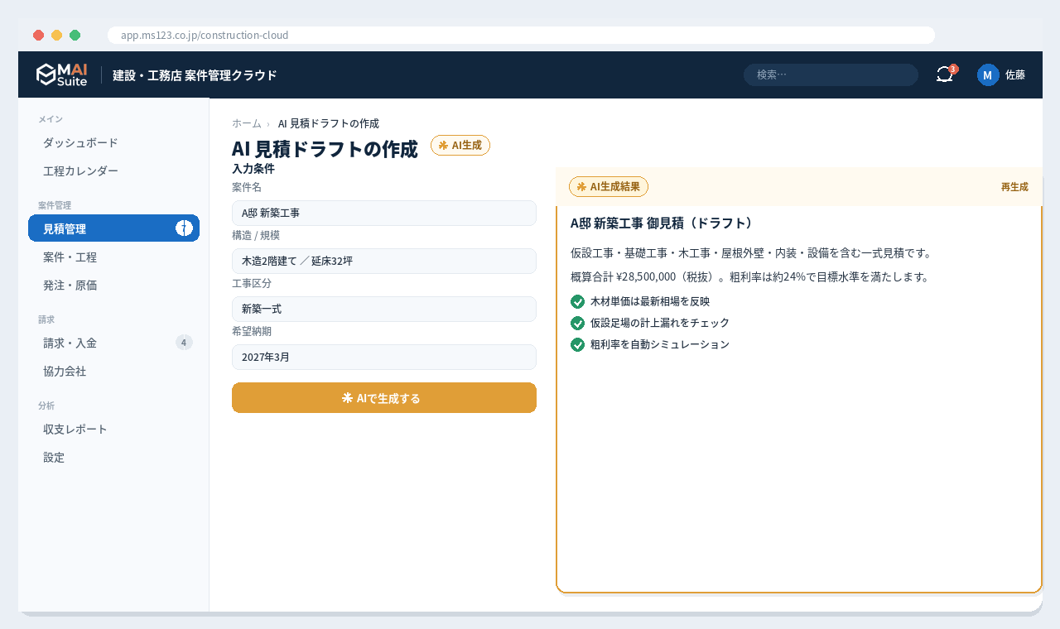
Task: Click the 検索 search field
Action: [x=831, y=74]
